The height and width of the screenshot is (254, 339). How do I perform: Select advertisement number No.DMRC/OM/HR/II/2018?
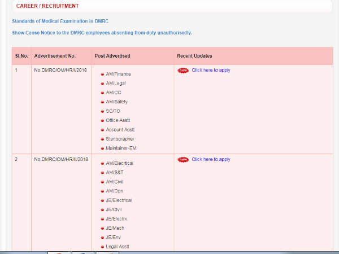(x=61, y=159)
